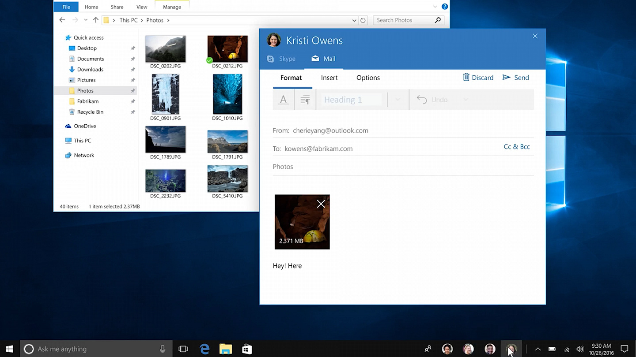Open the Fabrikam folder in navigation pane
Screen dimensions: 636x357
[x=83, y=101]
